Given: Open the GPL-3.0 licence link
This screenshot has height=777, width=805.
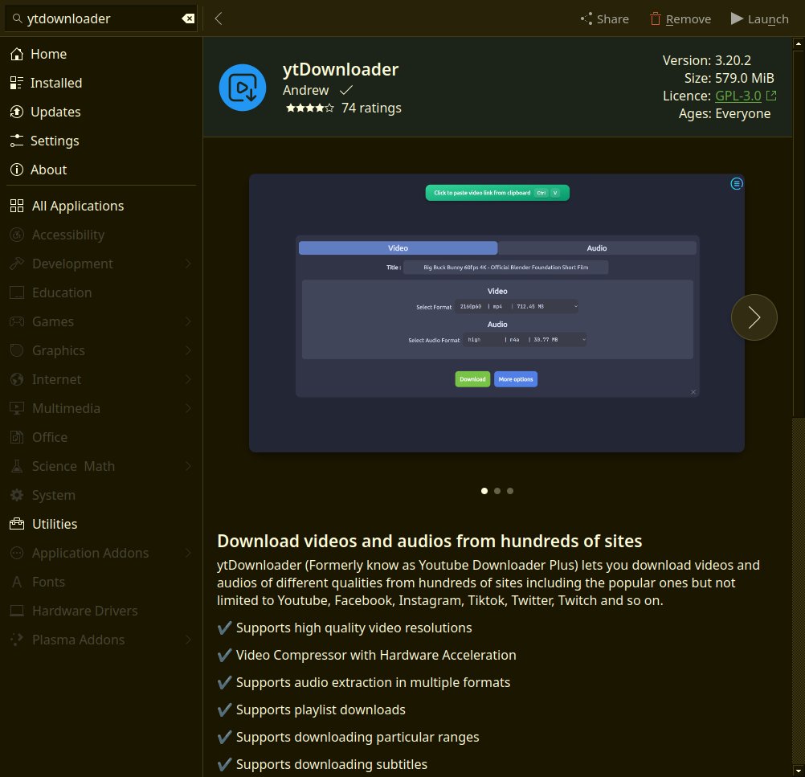Looking at the screenshot, I should pos(738,96).
